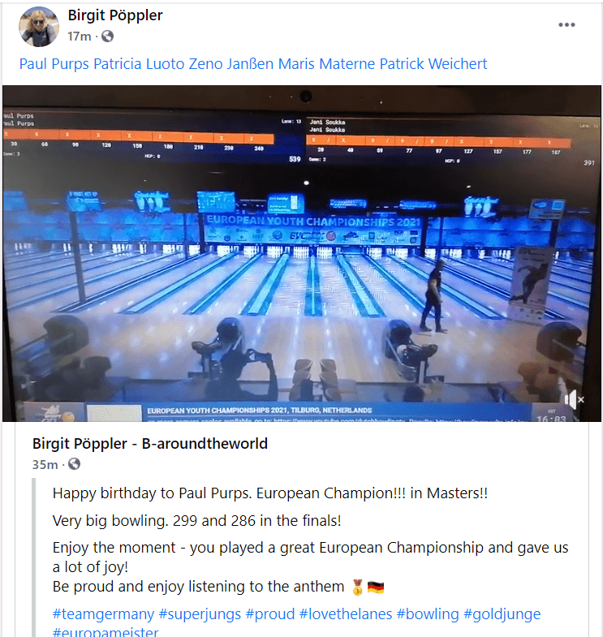This screenshot has width=603, height=637.
Task: Open tagged profile Patricia Luoto
Action: tap(139, 64)
